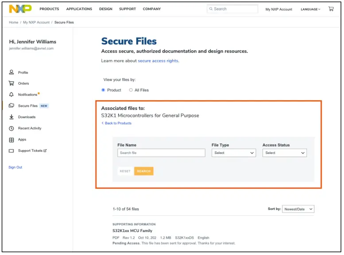Click the Apps grid icon
Screen dimensions: 344x255
pos(12,140)
